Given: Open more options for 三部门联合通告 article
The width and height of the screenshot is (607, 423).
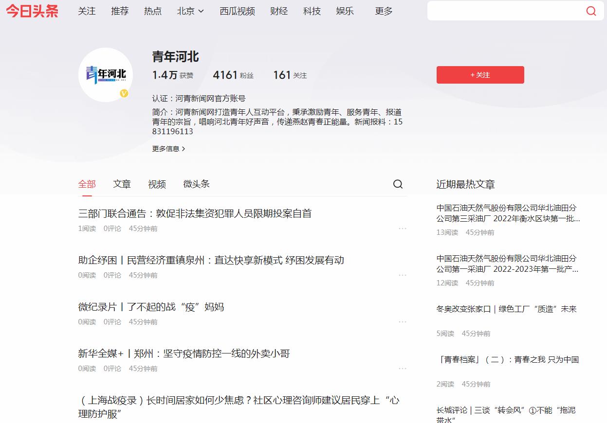Looking at the screenshot, I should click(x=402, y=229).
